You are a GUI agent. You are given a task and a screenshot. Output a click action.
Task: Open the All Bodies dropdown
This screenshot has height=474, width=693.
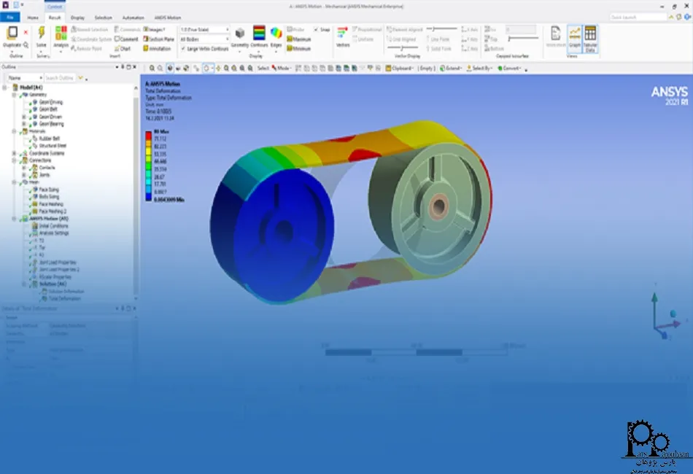pyautogui.click(x=204, y=39)
